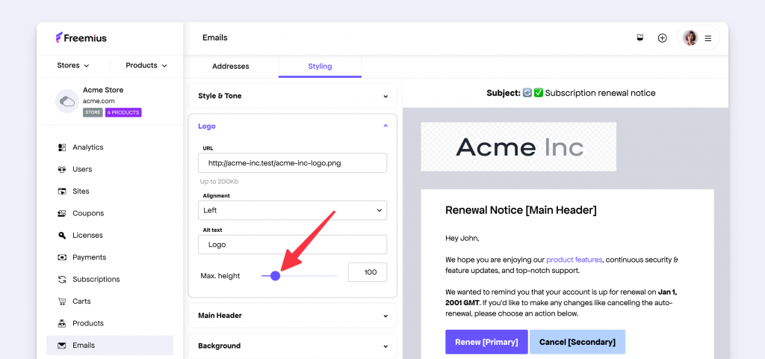Click the Max. height value box showing 100

368,272
